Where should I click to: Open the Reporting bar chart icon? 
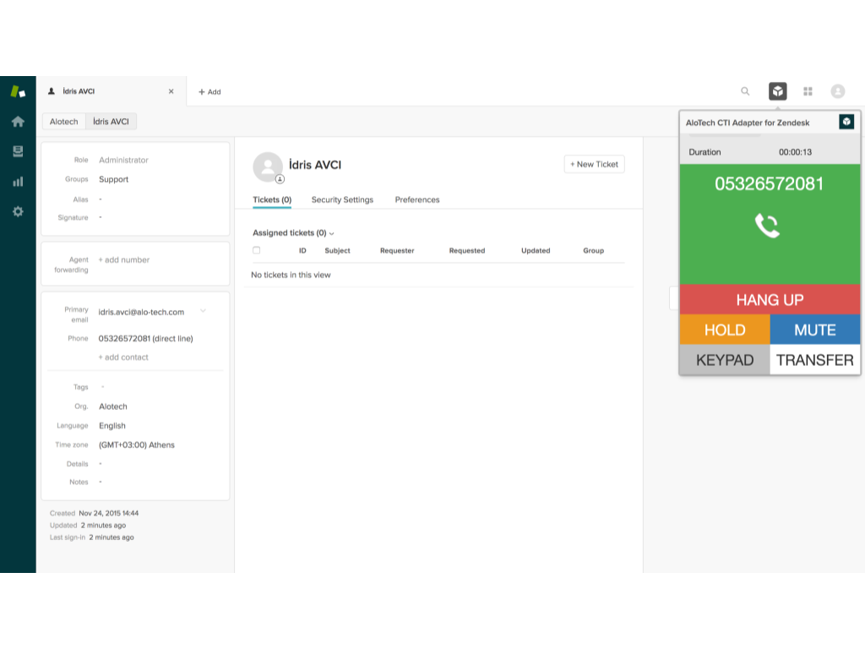18,182
